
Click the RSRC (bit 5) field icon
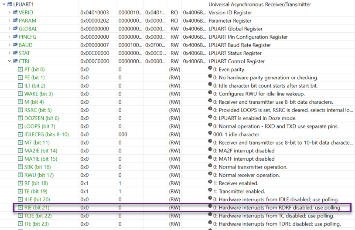[20, 110]
